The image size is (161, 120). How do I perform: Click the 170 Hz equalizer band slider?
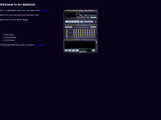(76, 33)
